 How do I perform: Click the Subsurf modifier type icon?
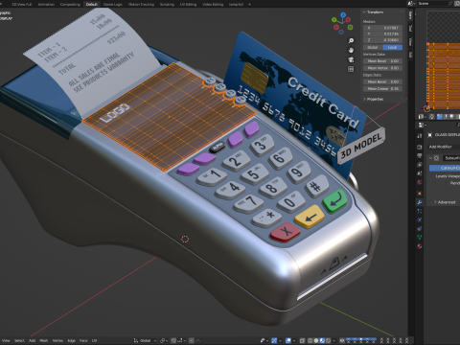(x=436, y=158)
